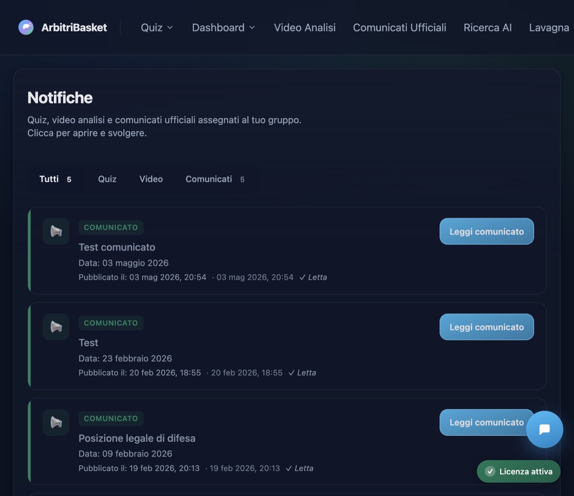Expand the Quiz menu chevron

tap(170, 28)
